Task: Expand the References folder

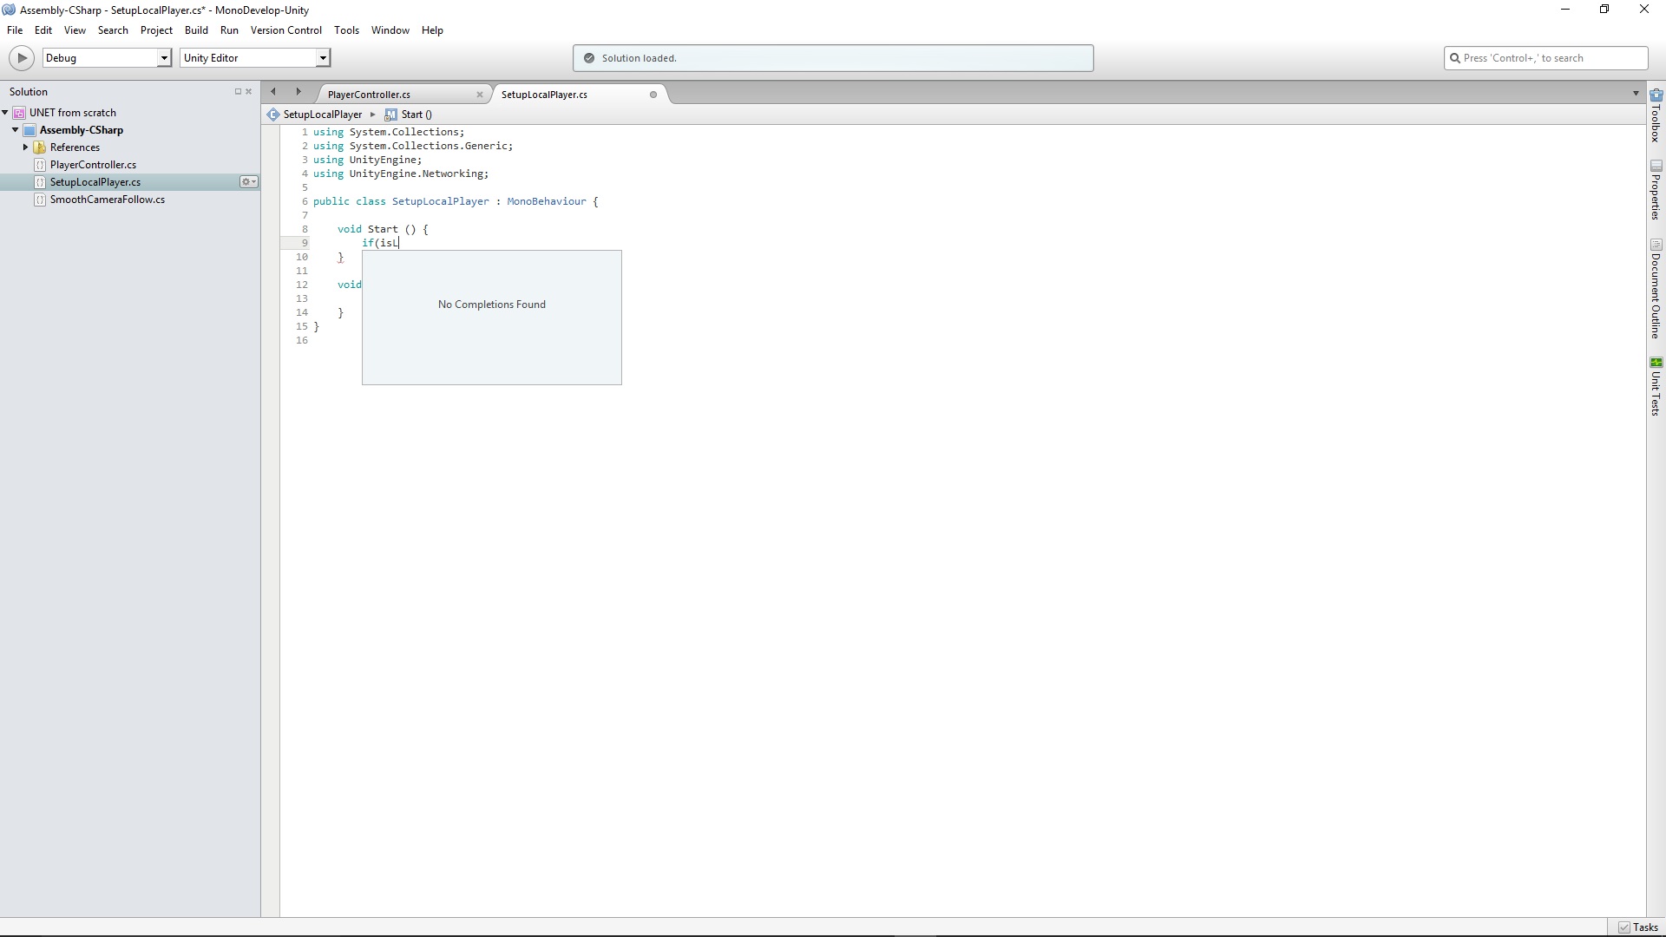Action: tap(24, 147)
